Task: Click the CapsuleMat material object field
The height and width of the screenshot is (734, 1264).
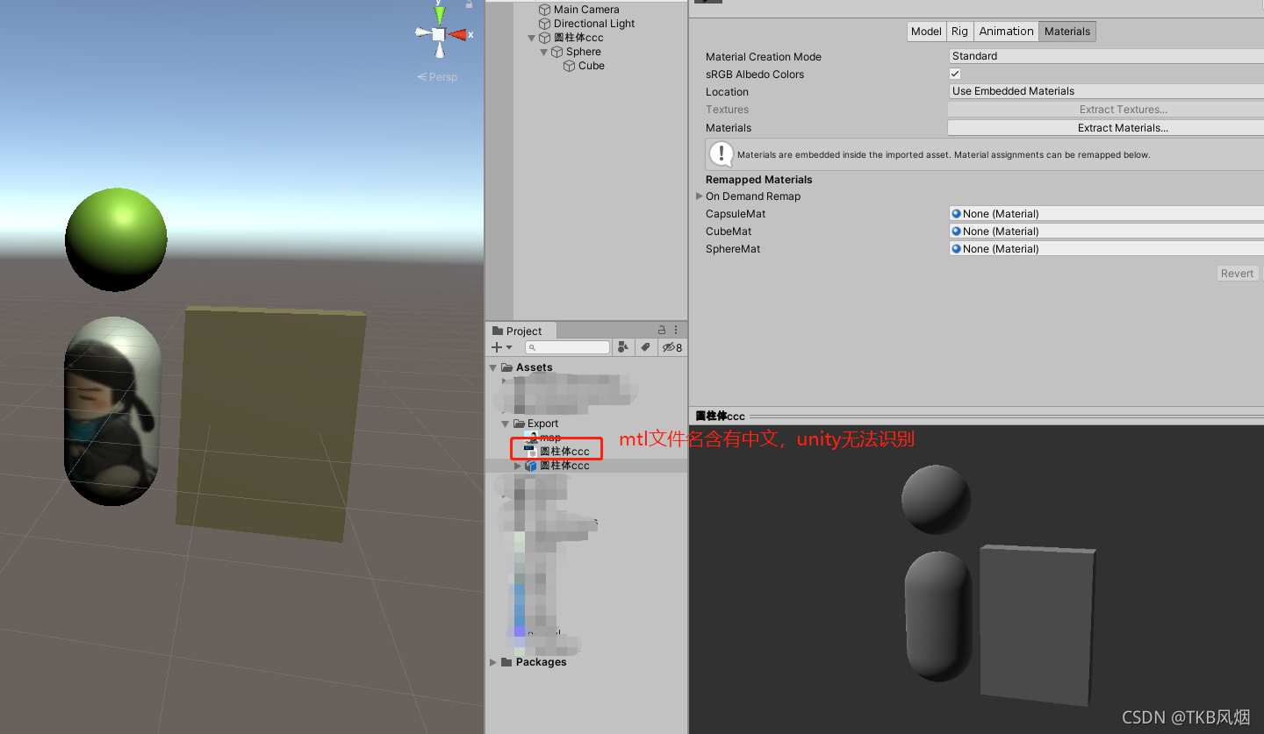Action: click(1106, 214)
